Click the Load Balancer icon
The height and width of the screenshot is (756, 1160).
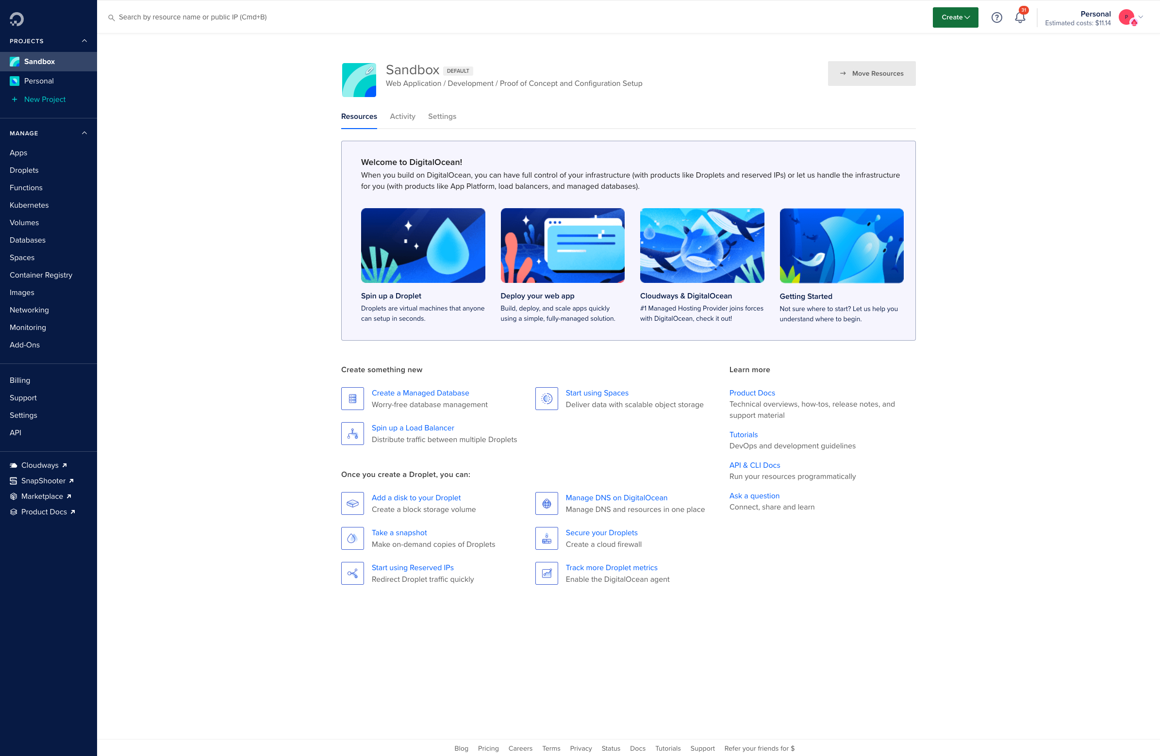coord(352,434)
